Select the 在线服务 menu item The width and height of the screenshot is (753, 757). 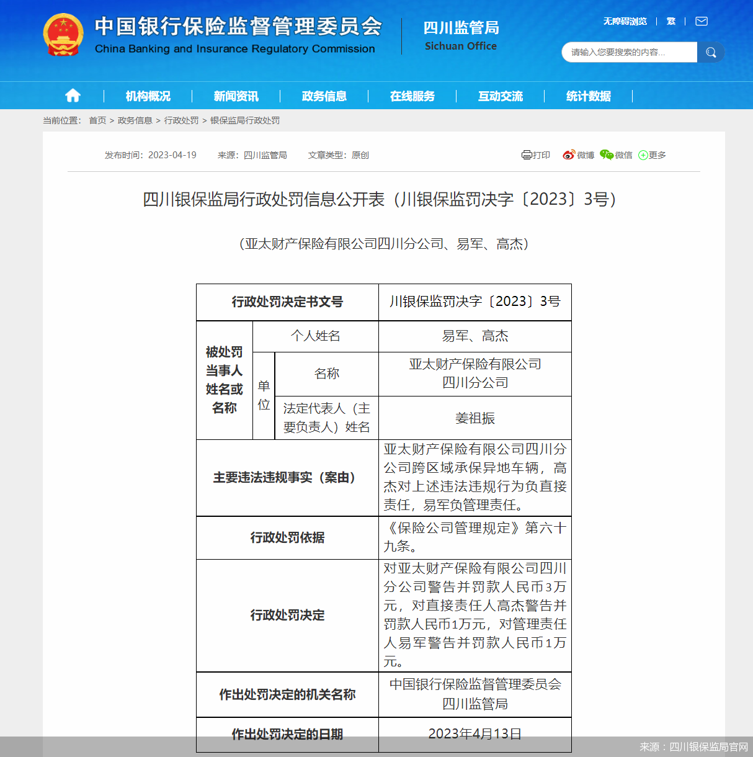412,96
